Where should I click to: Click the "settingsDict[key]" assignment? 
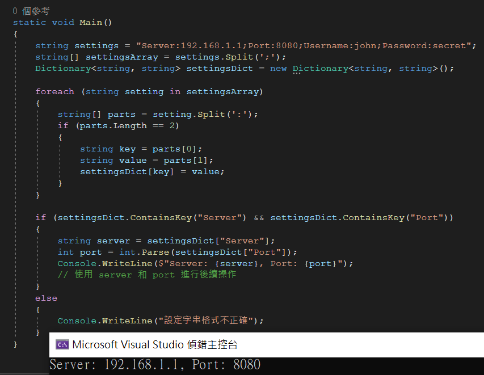coord(127,172)
